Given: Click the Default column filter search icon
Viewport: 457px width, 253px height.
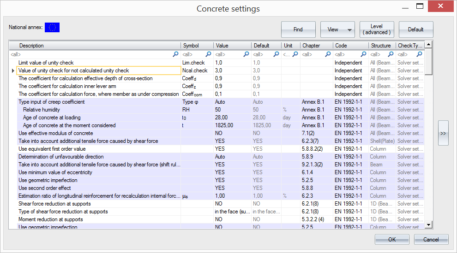Looking at the screenshot, I should [x=276, y=54].
